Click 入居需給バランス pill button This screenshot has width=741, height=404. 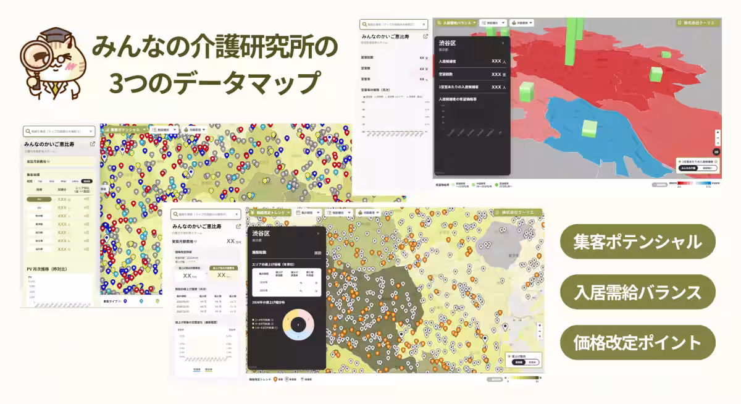click(x=638, y=292)
